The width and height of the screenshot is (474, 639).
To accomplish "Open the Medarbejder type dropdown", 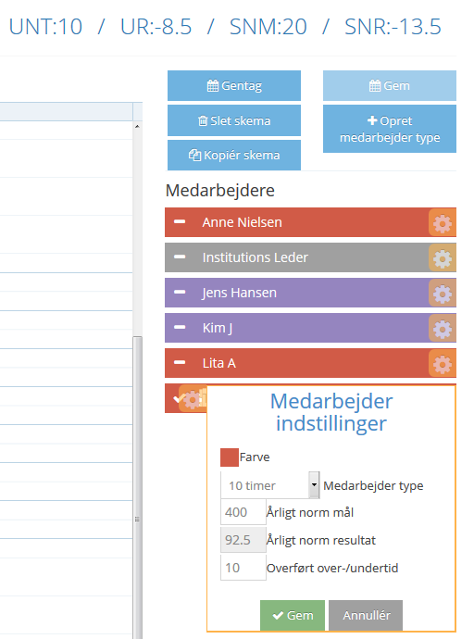I will pos(270,485).
